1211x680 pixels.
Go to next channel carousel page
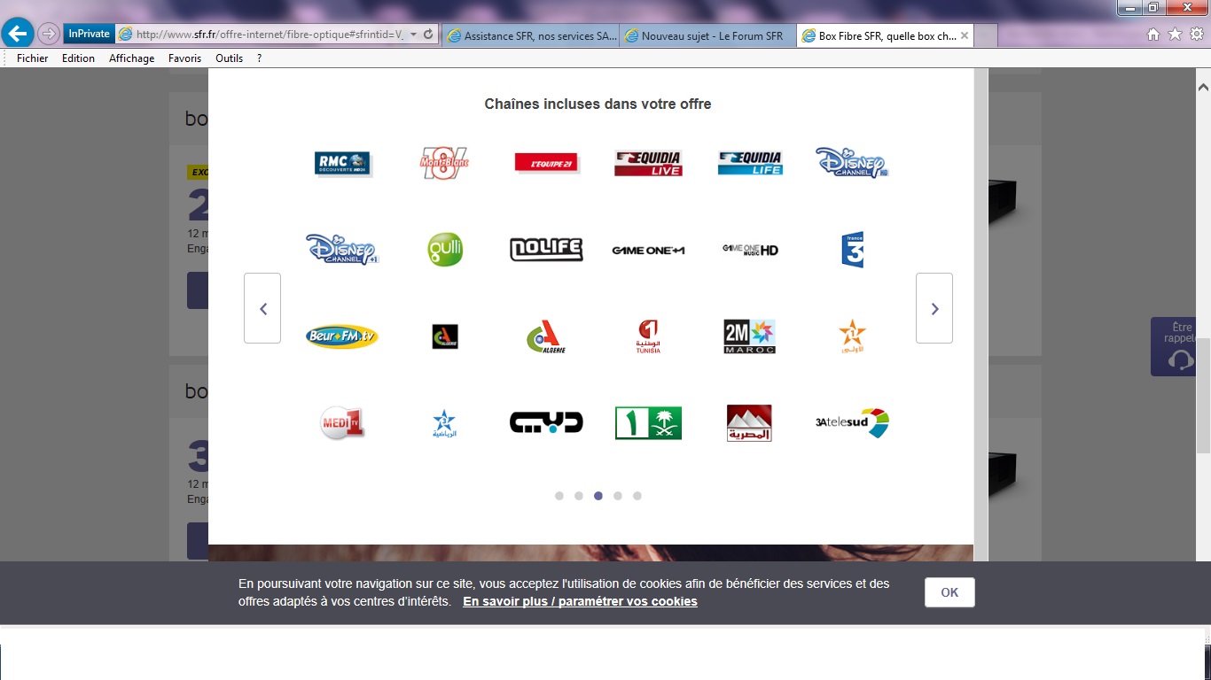(934, 308)
